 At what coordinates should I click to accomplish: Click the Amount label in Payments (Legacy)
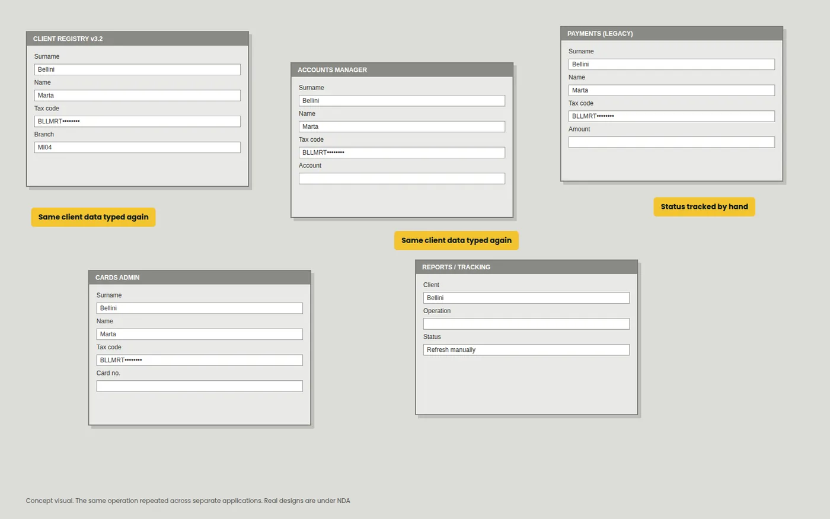(579, 129)
